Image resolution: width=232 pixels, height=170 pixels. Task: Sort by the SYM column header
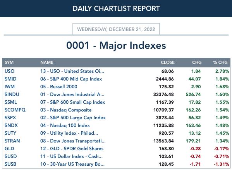coord(9,62)
